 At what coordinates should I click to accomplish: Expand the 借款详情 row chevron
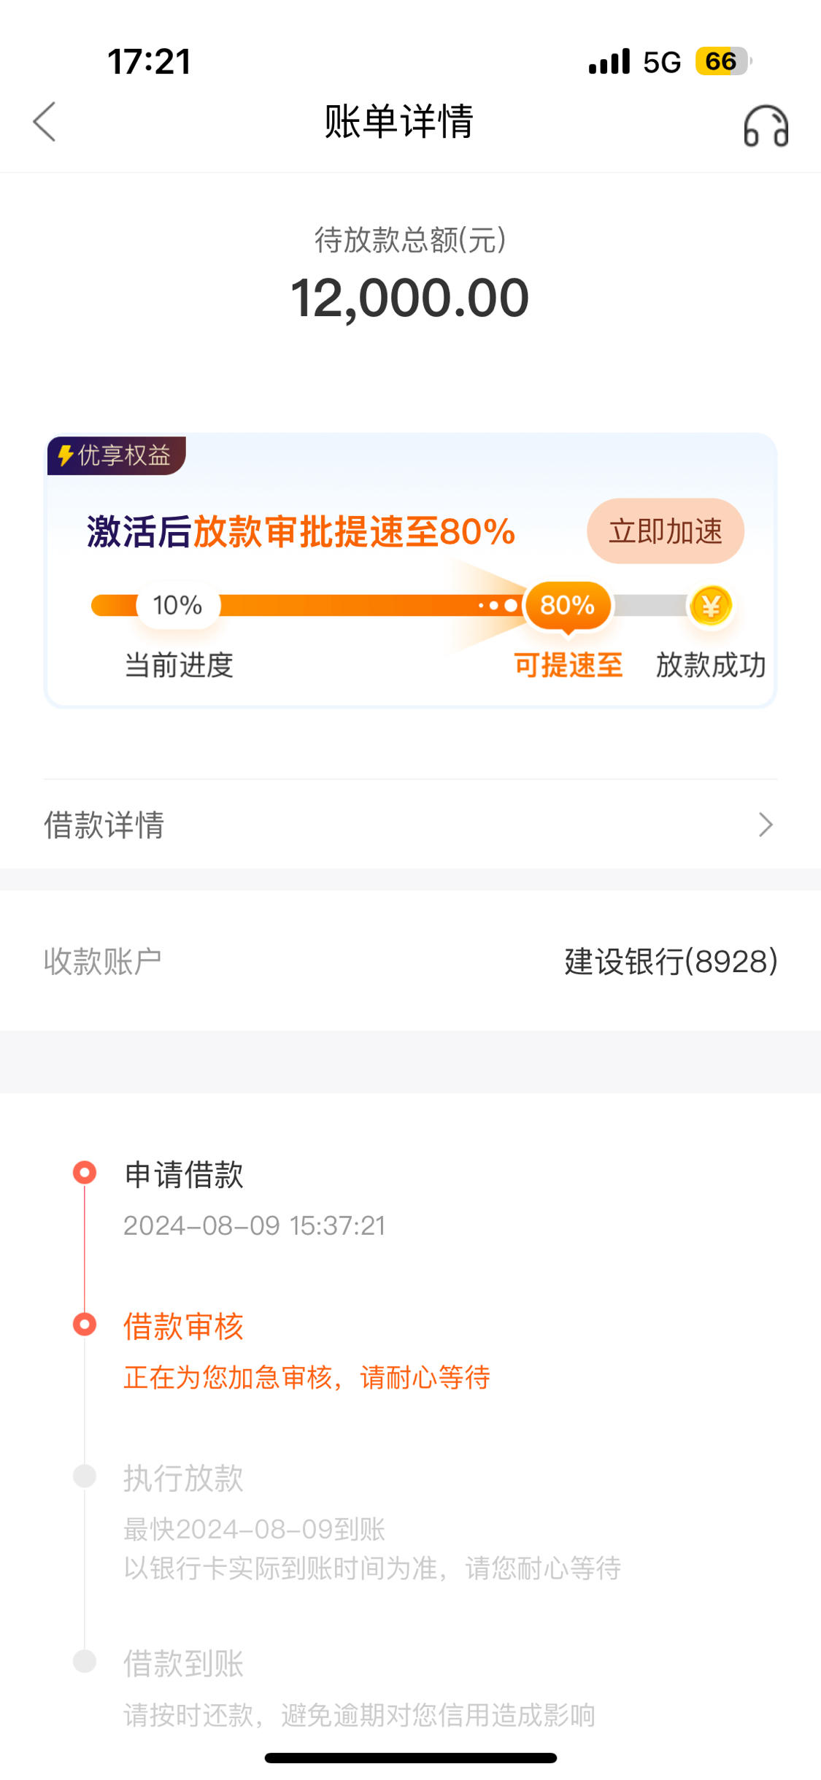[x=765, y=825]
